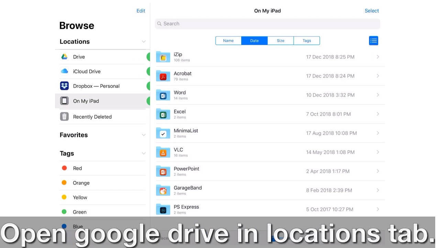Viewport: 440px width, 248px height.
Task: Click the 79 items count
Action: 181,79
